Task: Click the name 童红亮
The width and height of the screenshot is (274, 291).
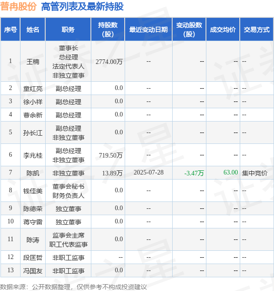Action: 33,89
